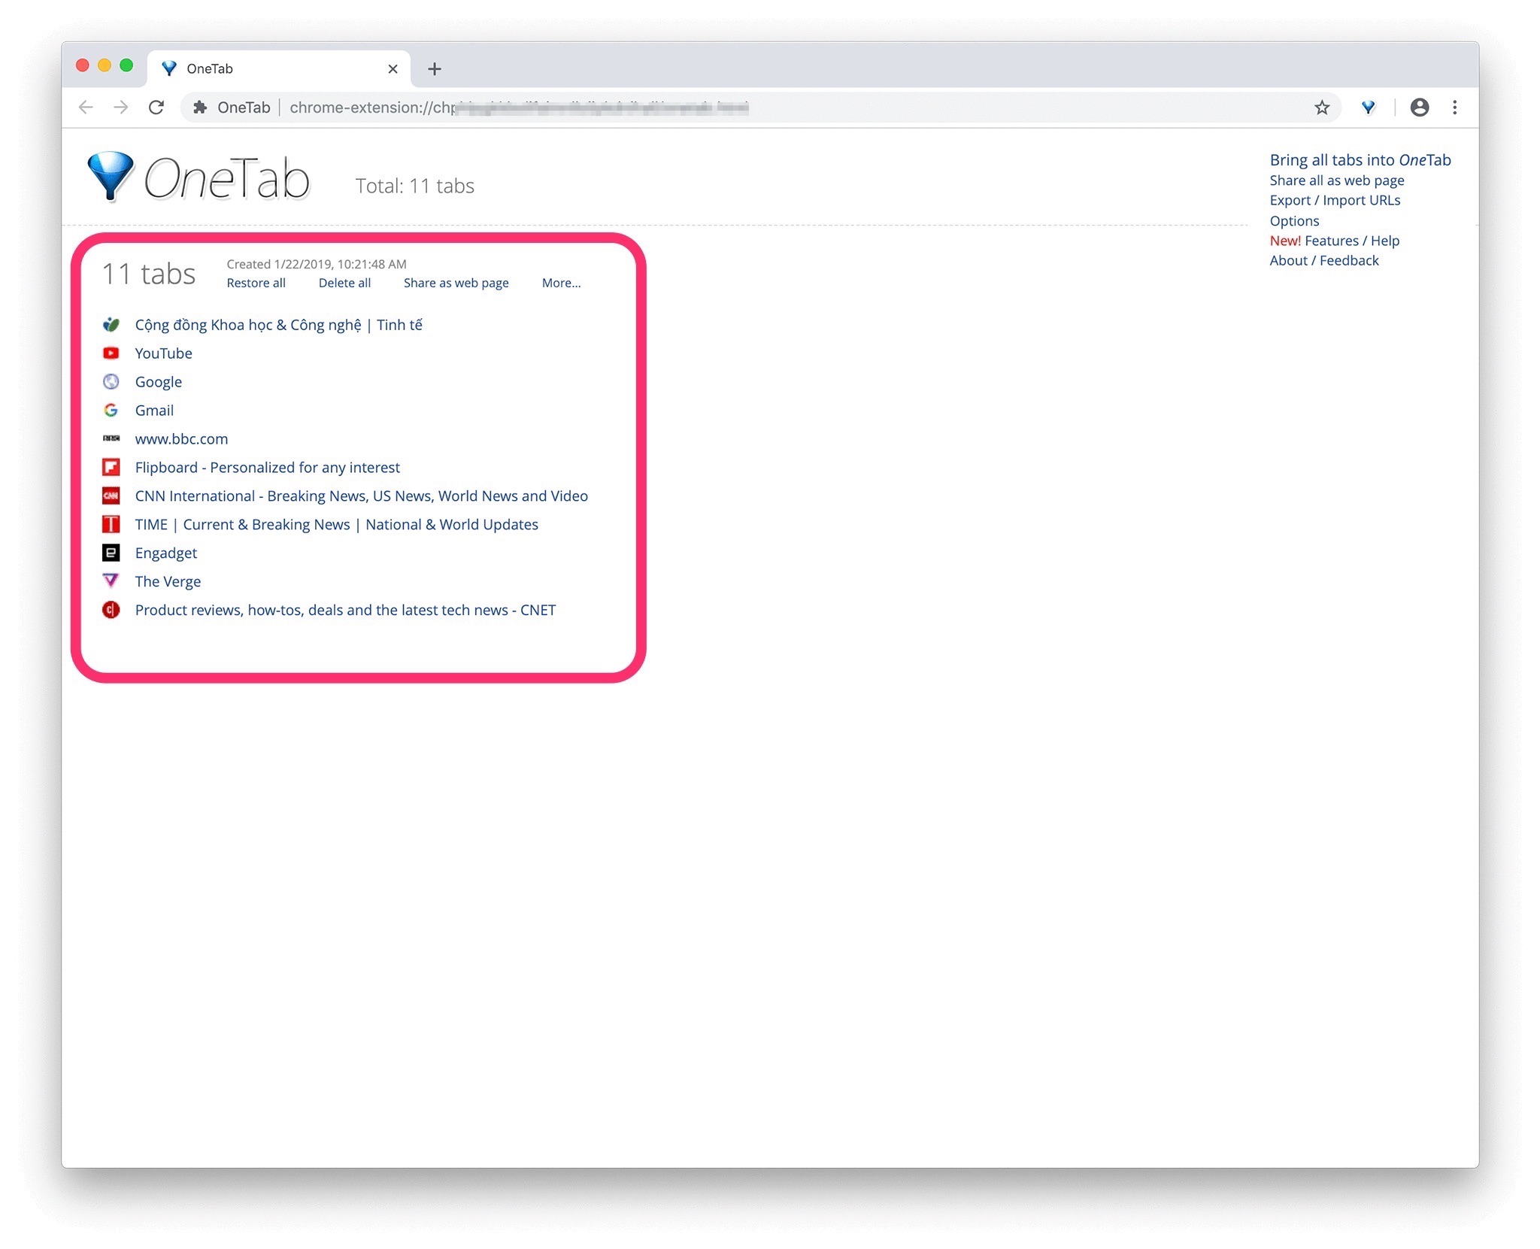Select the OneTab browser tab
Image resolution: width=1540 pixels, height=1249 pixels.
(279, 69)
